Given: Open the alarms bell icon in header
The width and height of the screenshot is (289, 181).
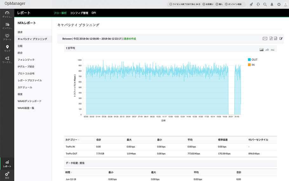Looking at the screenshot, I should click(272, 4).
